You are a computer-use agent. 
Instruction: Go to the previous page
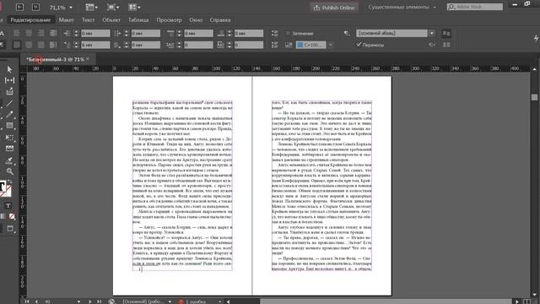(36, 301)
